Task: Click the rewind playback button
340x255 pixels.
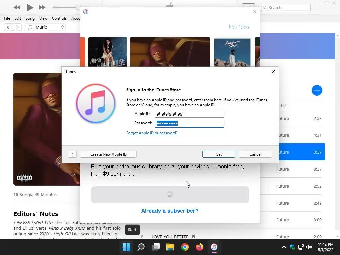Action: click(x=17, y=7)
